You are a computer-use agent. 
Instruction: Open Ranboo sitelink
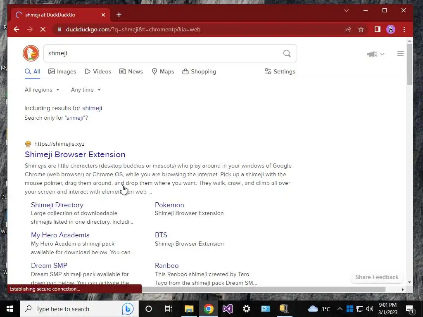click(167, 265)
